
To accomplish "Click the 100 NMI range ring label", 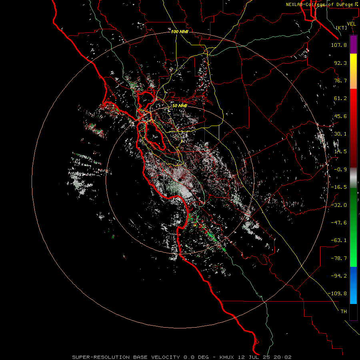I will [180, 32].
